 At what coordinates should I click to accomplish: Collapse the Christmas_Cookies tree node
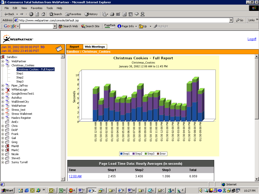tap(3, 65)
